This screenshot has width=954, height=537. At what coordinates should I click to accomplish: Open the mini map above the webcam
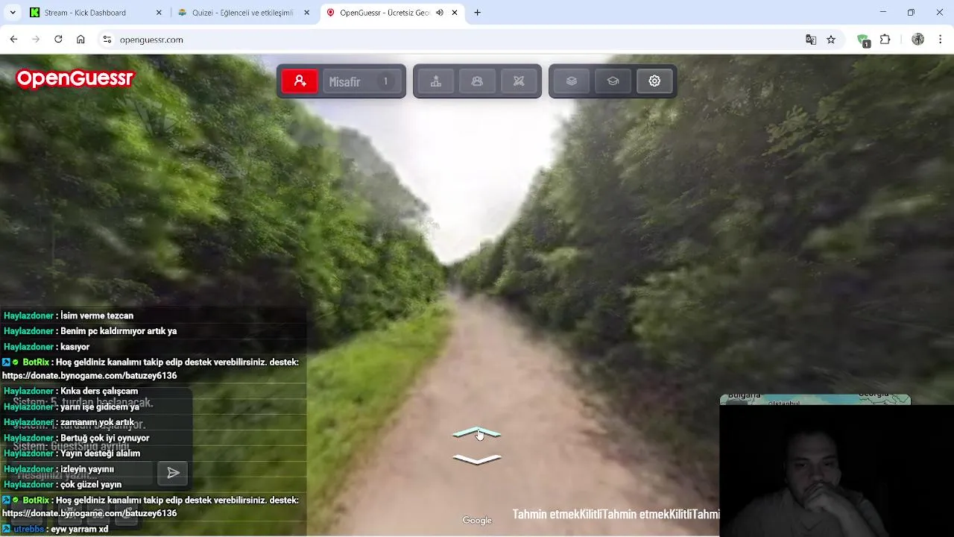tap(815, 400)
